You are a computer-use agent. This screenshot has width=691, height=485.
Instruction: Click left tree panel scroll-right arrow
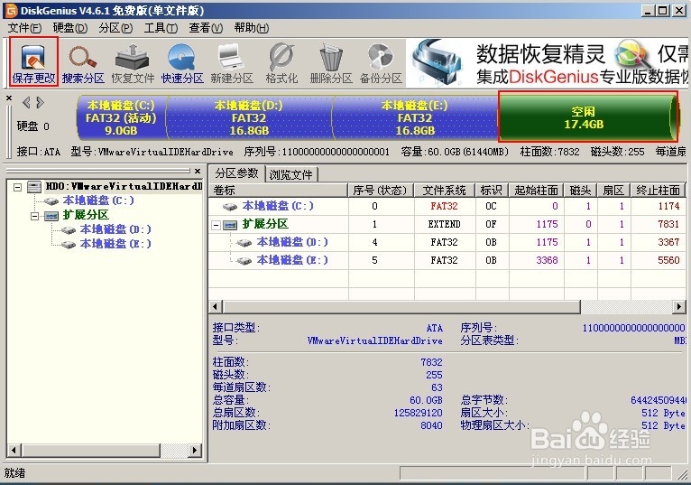click(x=194, y=451)
